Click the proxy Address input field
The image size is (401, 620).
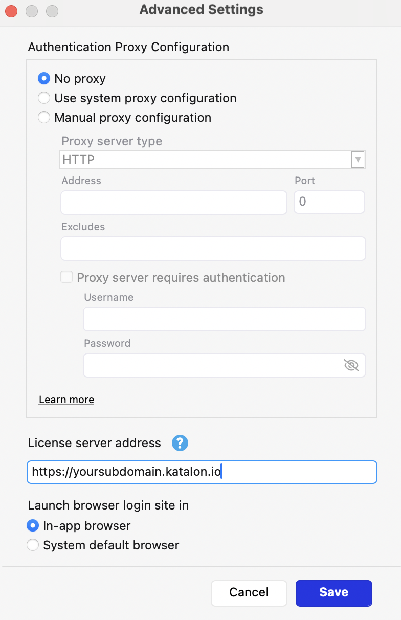(x=173, y=203)
